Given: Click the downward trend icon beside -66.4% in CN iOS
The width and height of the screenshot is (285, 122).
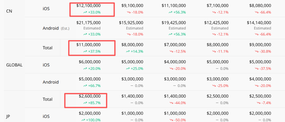Looking at the screenshot, I should (256, 12).
